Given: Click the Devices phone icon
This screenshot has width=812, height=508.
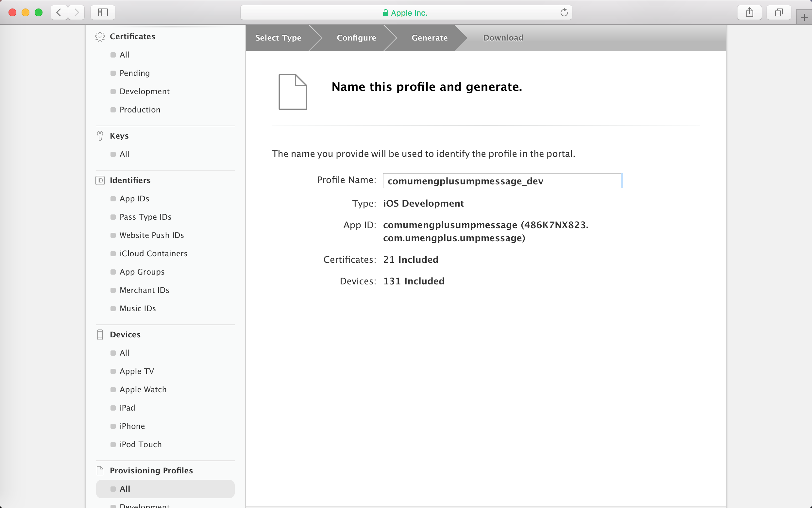Looking at the screenshot, I should pos(100,335).
